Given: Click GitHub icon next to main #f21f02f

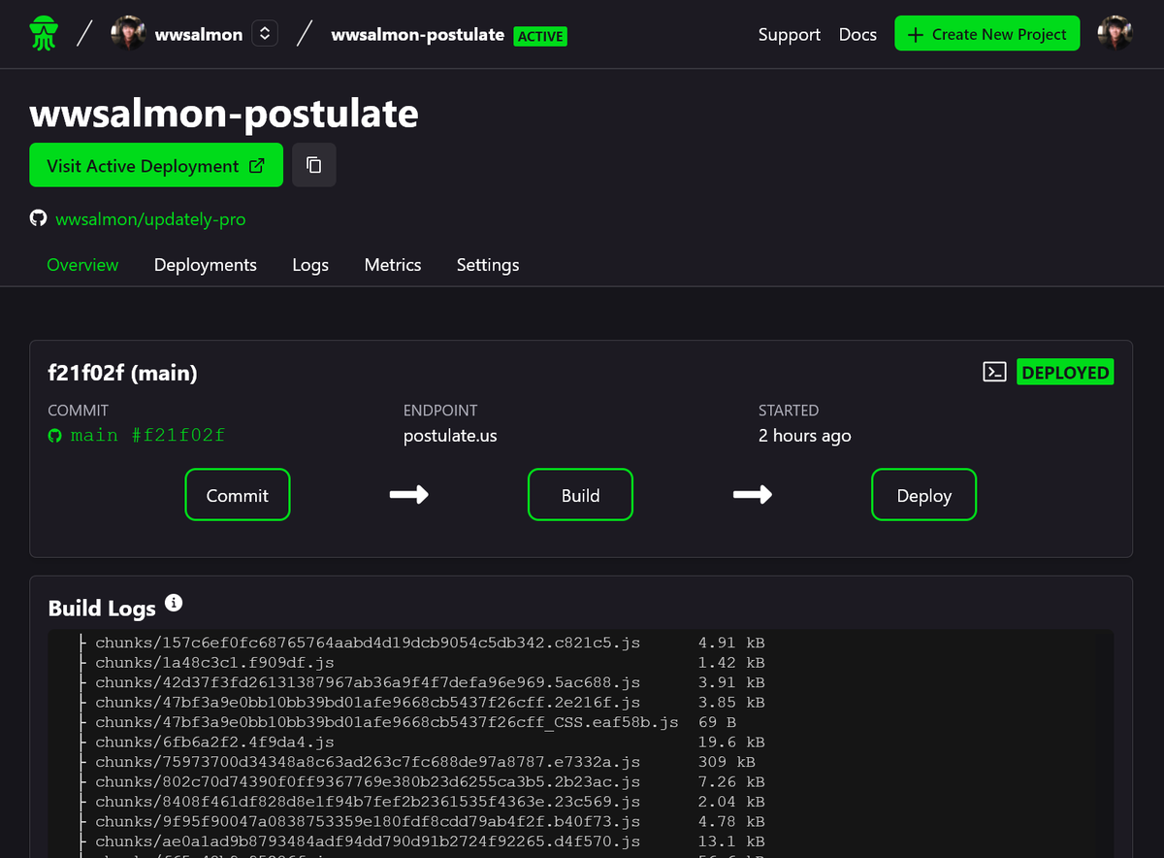Looking at the screenshot, I should tap(55, 436).
